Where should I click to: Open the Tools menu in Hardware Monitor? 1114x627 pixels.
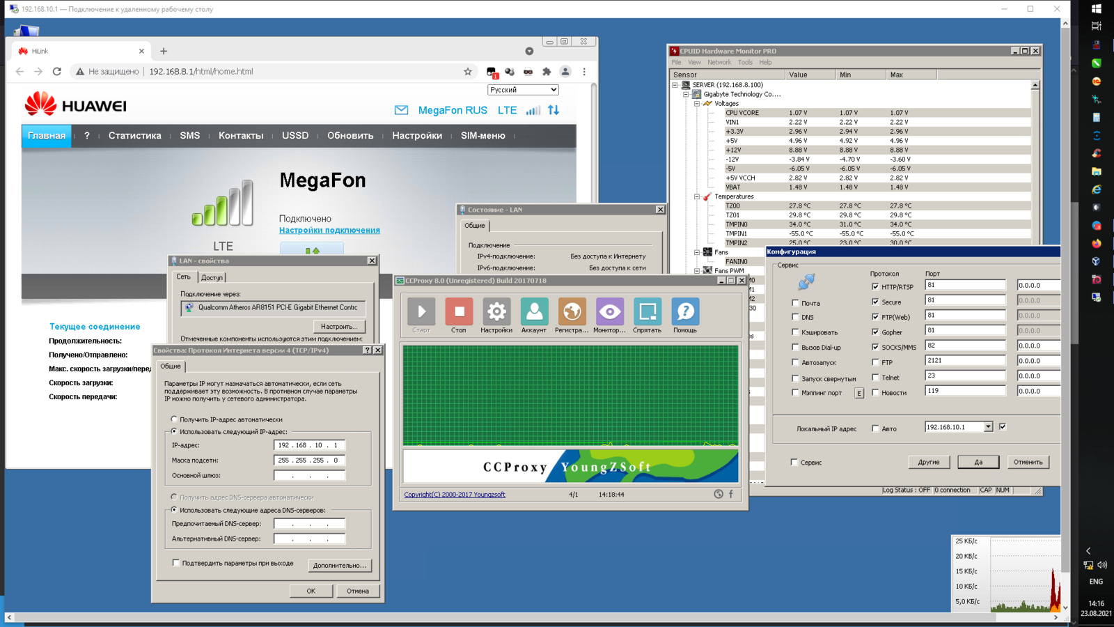[745, 63]
